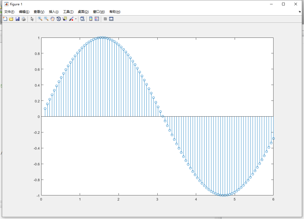This screenshot has width=304, height=219.
Task: Print the figure using the printer icon
Action: coord(24,19)
